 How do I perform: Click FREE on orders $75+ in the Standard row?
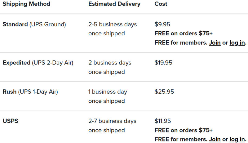[x=184, y=34]
